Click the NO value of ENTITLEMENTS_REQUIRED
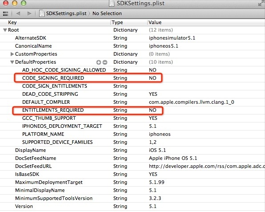The width and height of the screenshot is (265, 212). point(153,110)
